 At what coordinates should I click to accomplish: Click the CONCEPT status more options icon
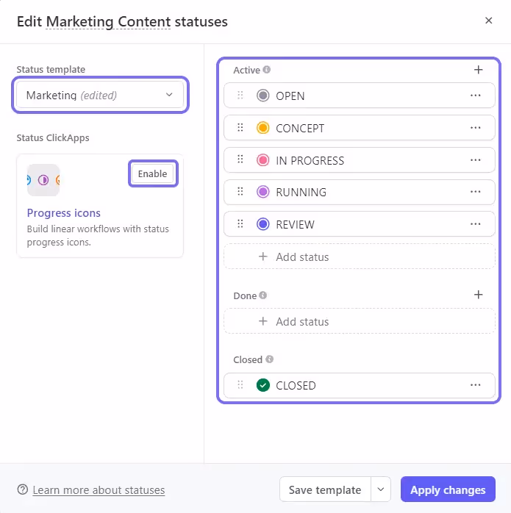(x=475, y=128)
